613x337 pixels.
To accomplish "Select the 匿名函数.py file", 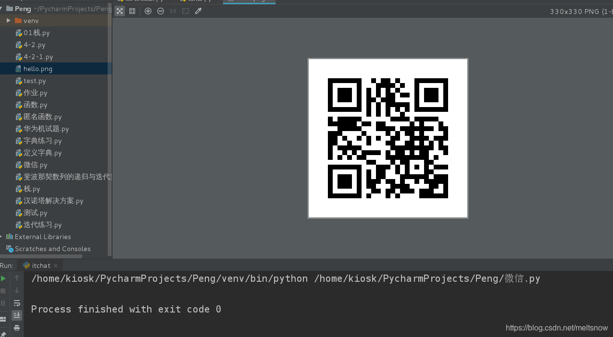I will click(x=42, y=117).
